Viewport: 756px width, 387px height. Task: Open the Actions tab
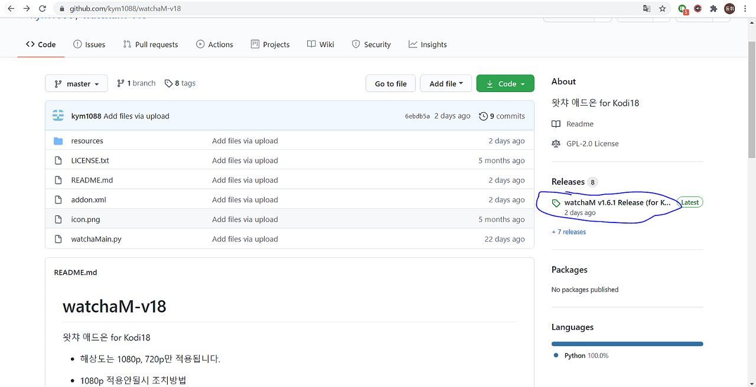pyautogui.click(x=214, y=44)
